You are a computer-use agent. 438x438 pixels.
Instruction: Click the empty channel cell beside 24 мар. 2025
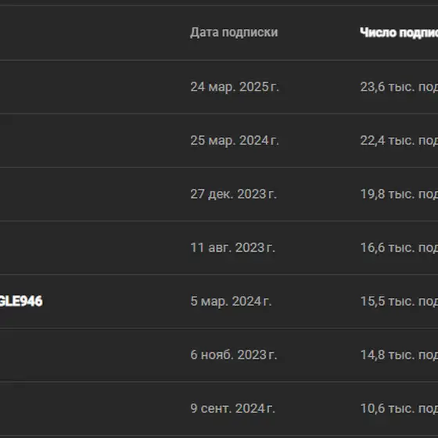click(89, 87)
